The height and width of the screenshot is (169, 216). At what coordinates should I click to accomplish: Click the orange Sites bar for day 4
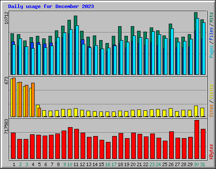tap(33, 100)
